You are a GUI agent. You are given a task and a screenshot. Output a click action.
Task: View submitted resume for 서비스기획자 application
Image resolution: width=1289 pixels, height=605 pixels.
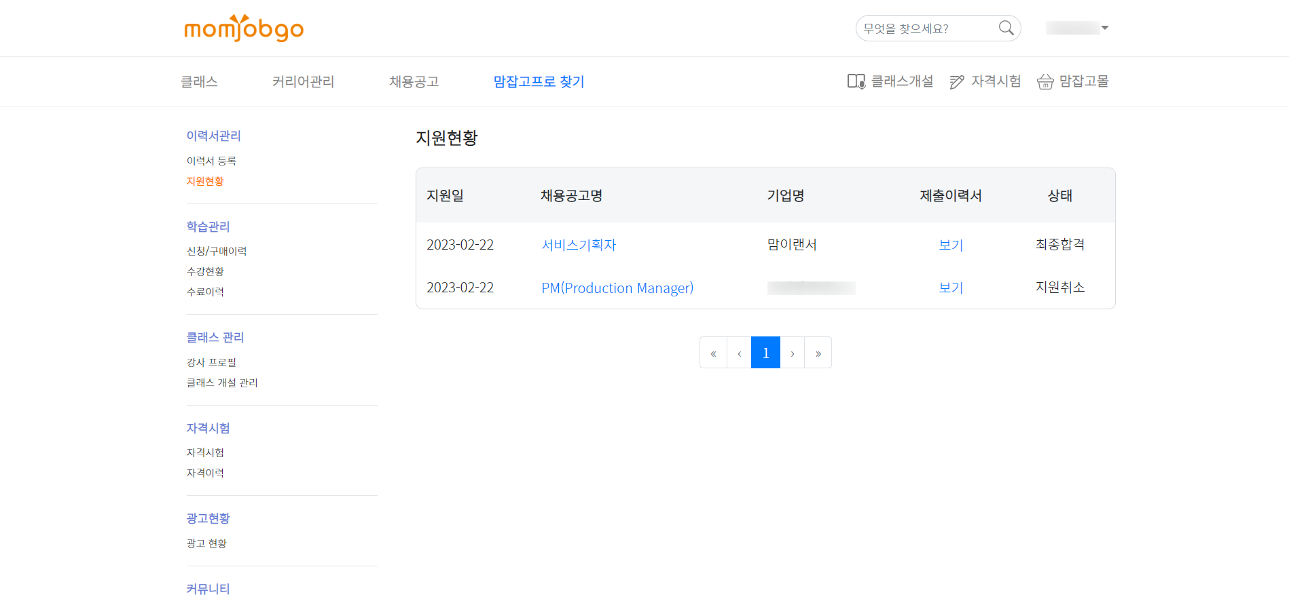point(951,245)
